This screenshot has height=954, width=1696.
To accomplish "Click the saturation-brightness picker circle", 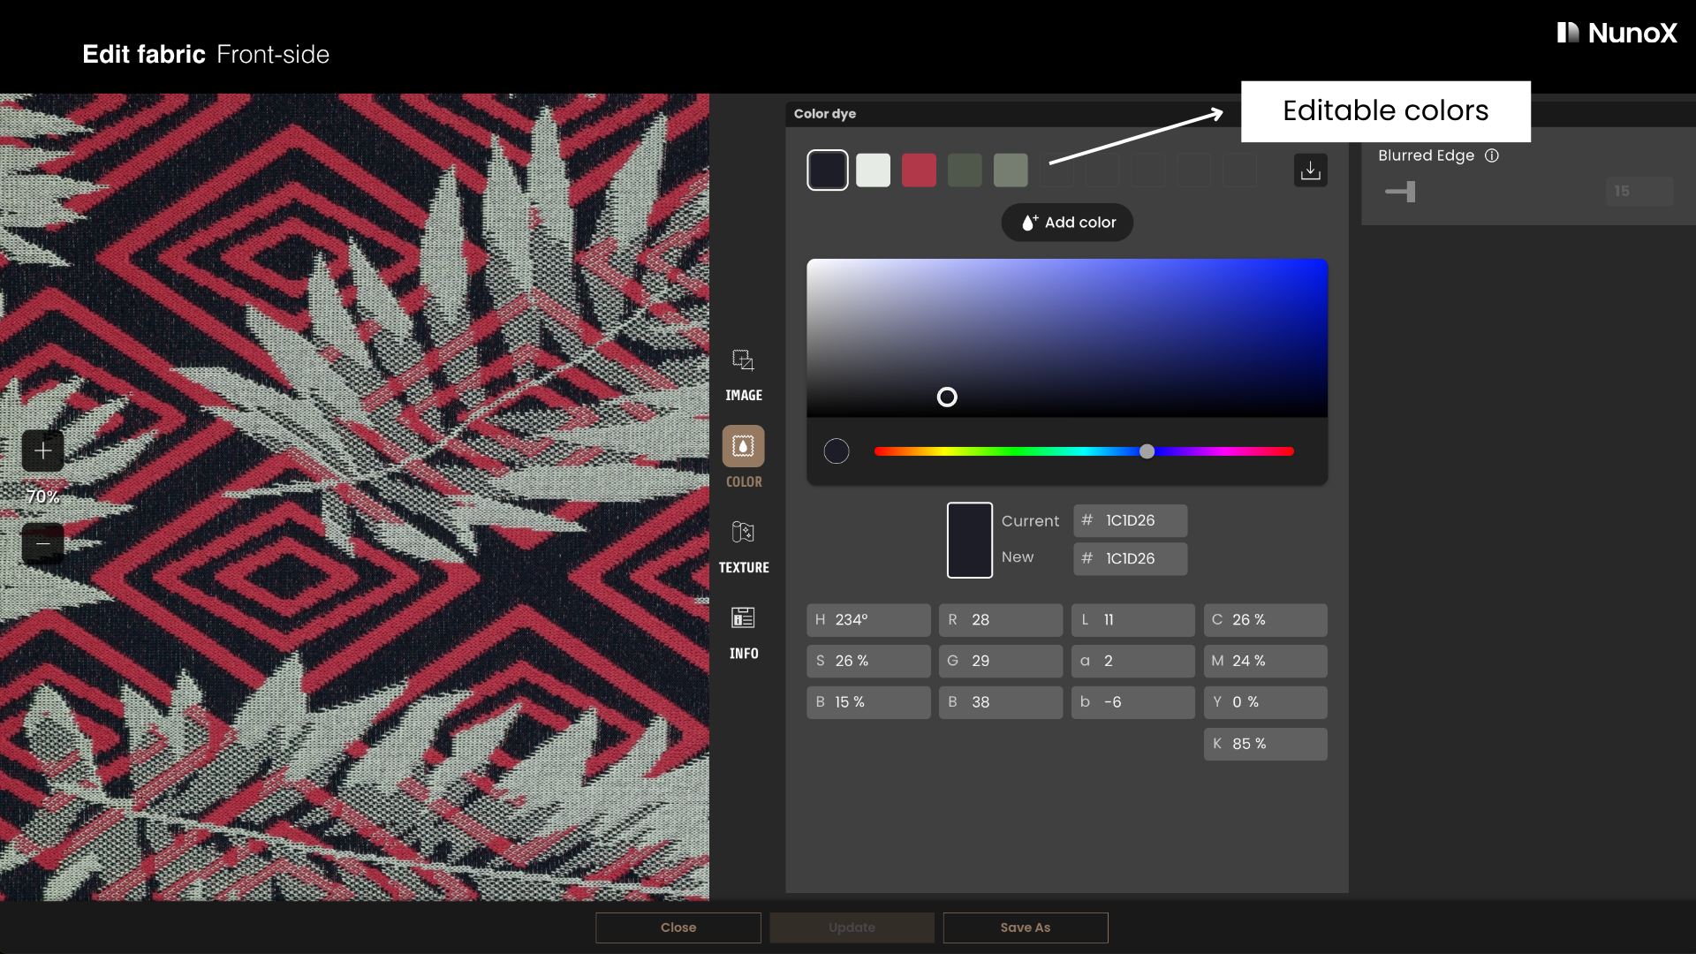I will [x=947, y=397].
